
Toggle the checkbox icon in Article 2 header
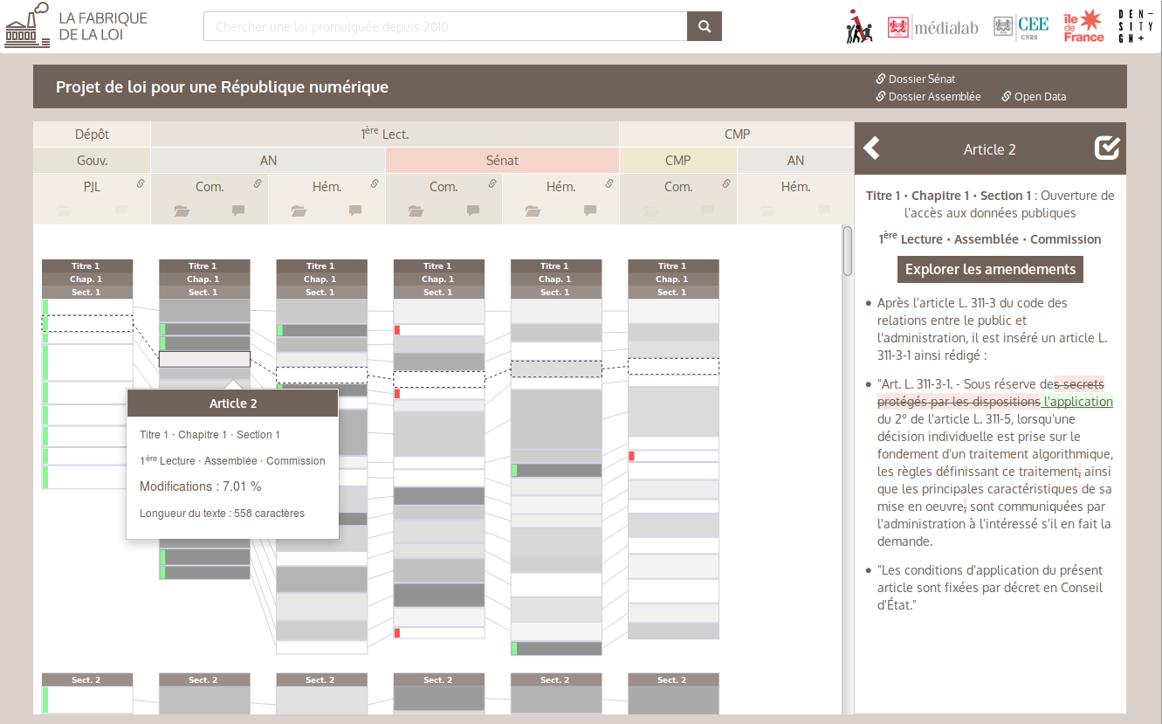tap(1106, 148)
